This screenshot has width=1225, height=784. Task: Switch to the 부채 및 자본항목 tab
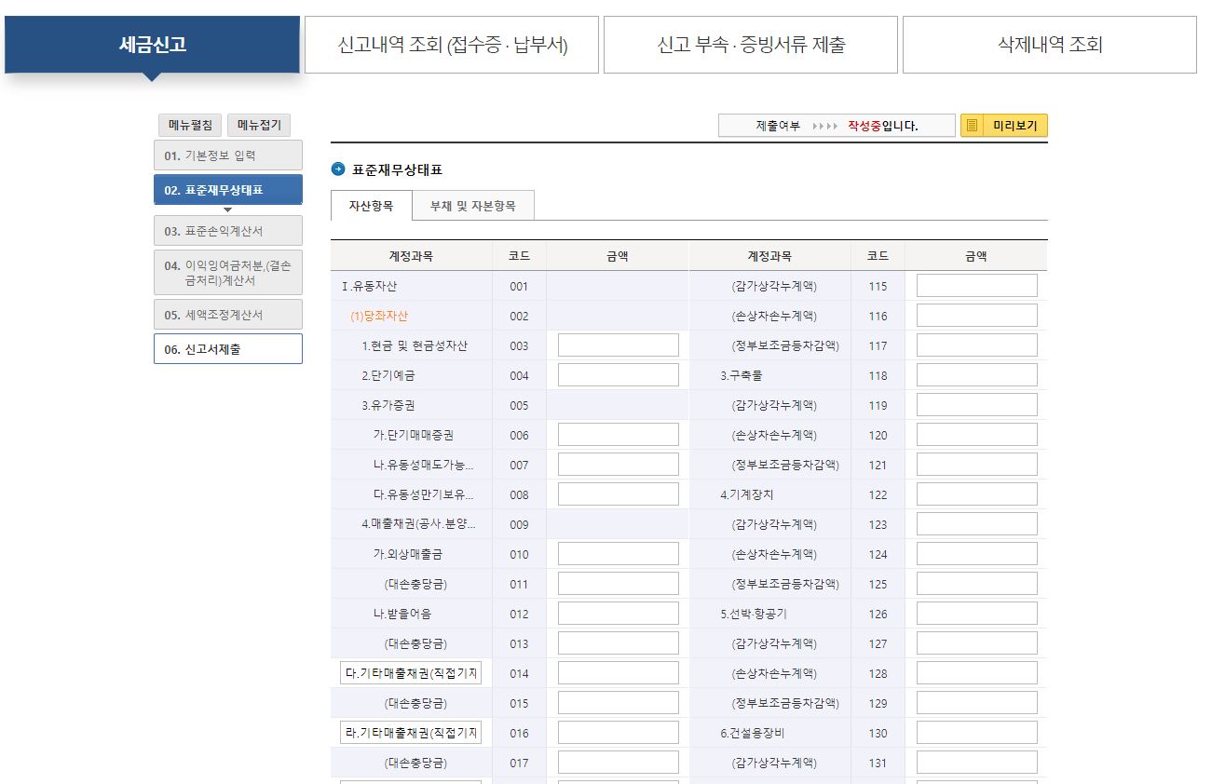pyautogui.click(x=472, y=206)
